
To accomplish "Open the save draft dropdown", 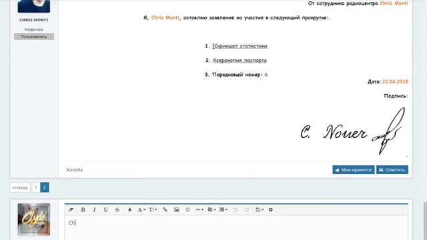I will [x=260, y=209].
